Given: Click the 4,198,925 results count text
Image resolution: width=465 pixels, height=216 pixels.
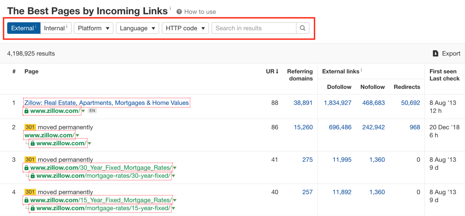Looking at the screenshot, I should tap(31, 54).
